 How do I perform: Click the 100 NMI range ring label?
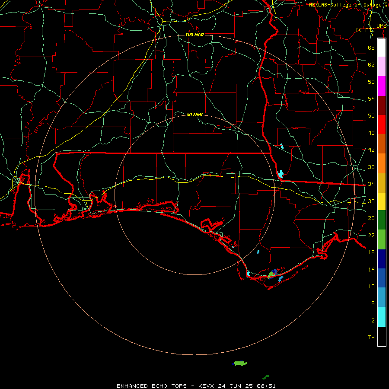[x=194, y=35]
